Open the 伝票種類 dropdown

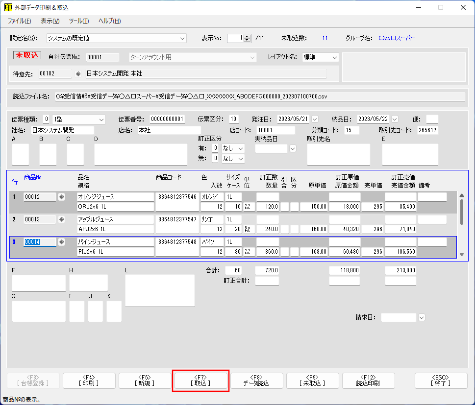101,119
